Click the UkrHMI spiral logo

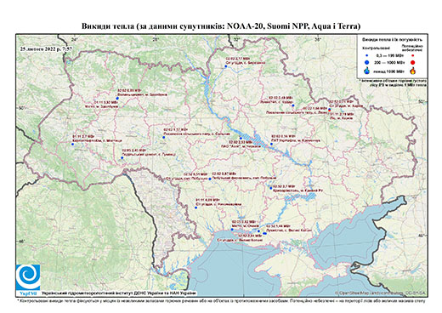pos(28,277)
